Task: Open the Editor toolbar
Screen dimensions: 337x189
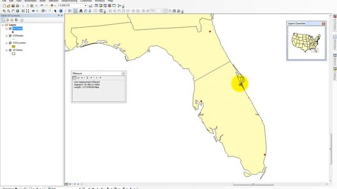Action: click(x=91, y=6)
